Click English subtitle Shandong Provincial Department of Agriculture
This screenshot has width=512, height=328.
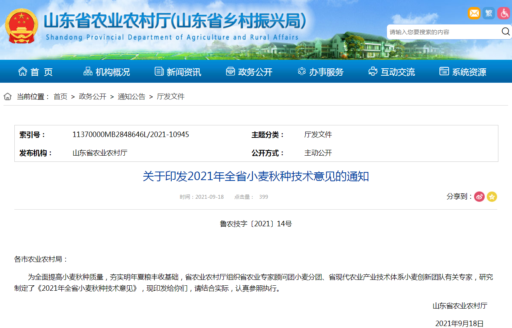172,37
